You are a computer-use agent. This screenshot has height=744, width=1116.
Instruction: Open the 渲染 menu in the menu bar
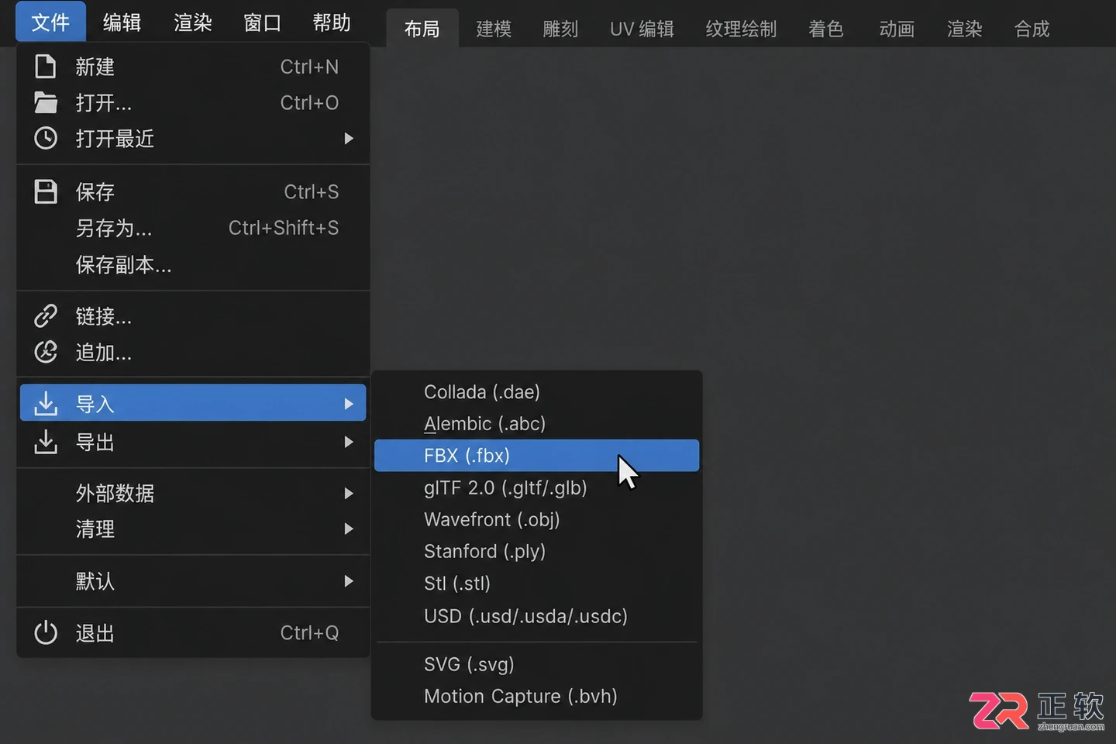pyautogui.click(x=193, y=22)
